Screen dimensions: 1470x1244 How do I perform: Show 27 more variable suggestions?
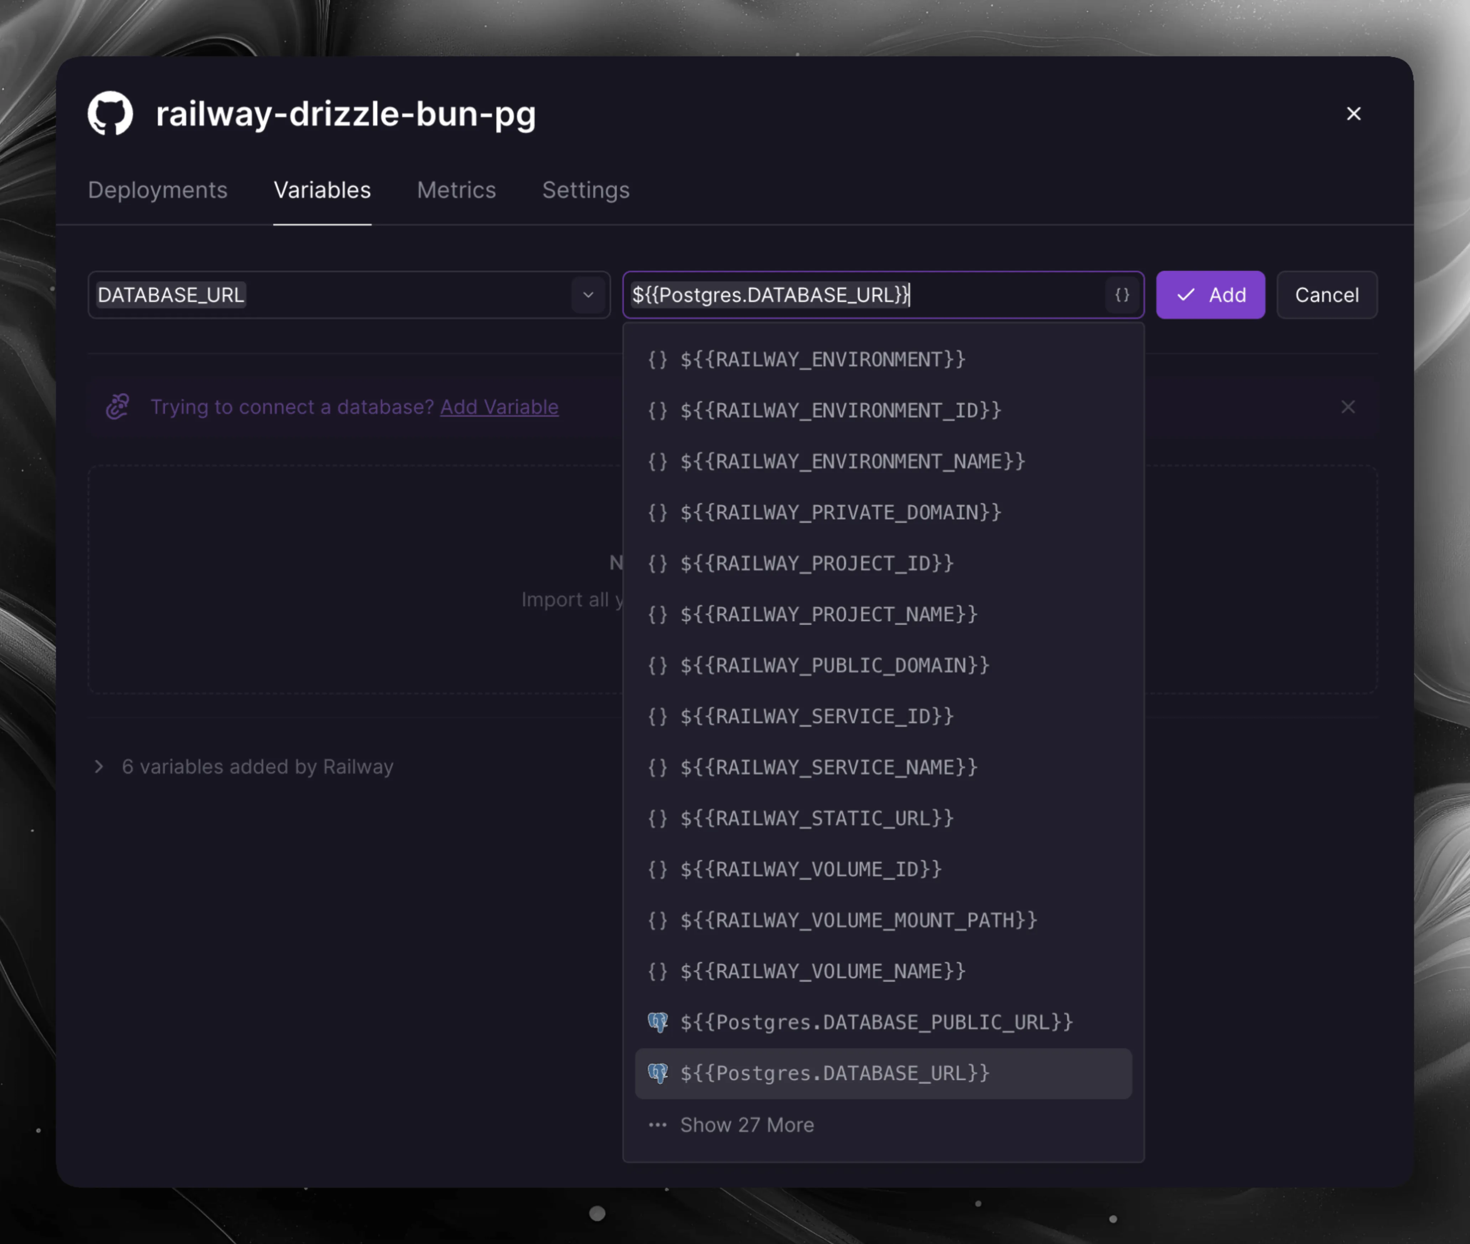coord(746,1125)
